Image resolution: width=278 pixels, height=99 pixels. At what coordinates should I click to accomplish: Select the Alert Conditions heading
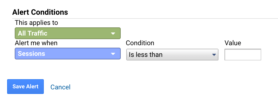pos(40,12)
